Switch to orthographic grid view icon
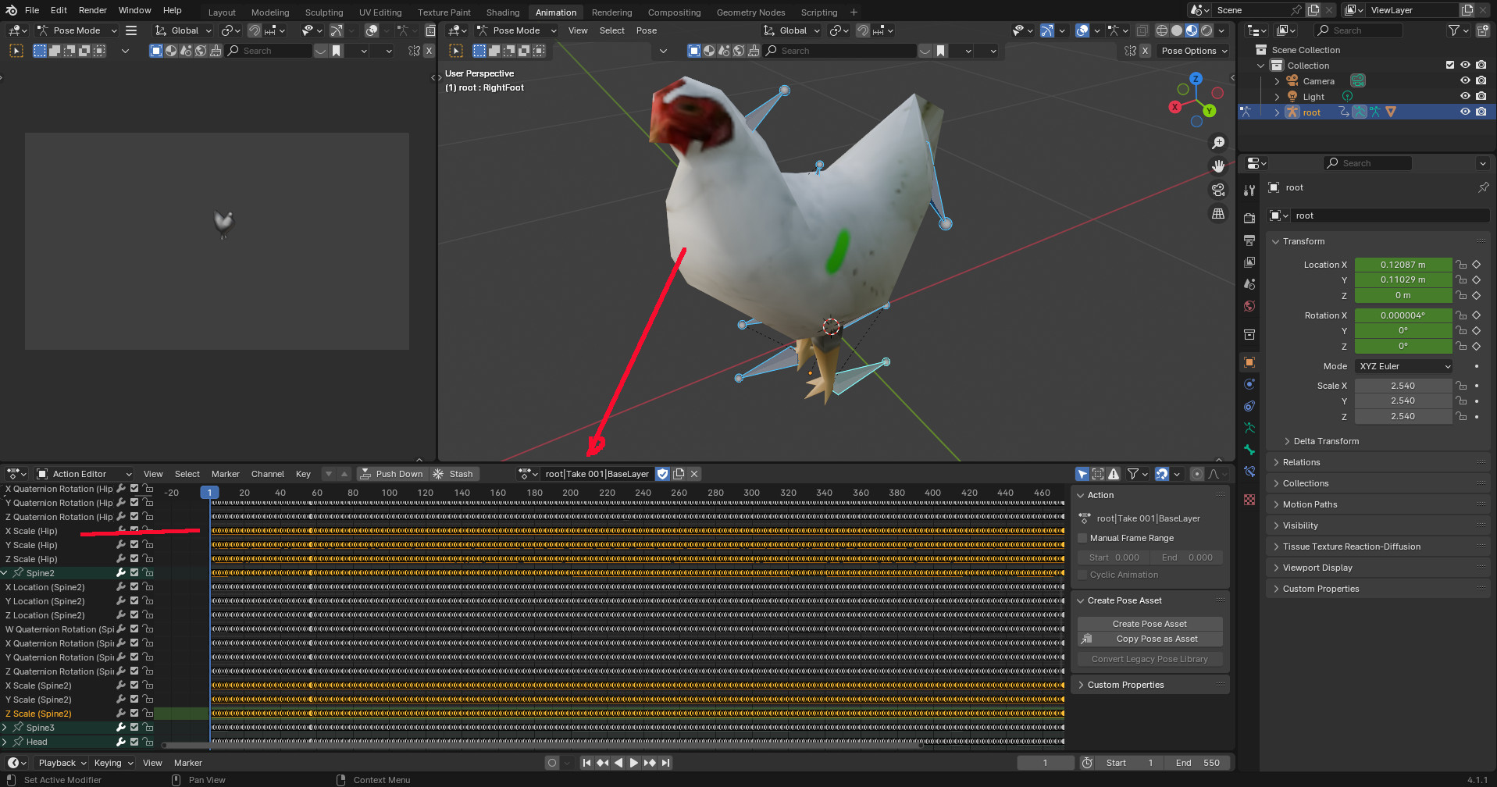This screenshot has height=787, width=1497. pos(1217,214)
